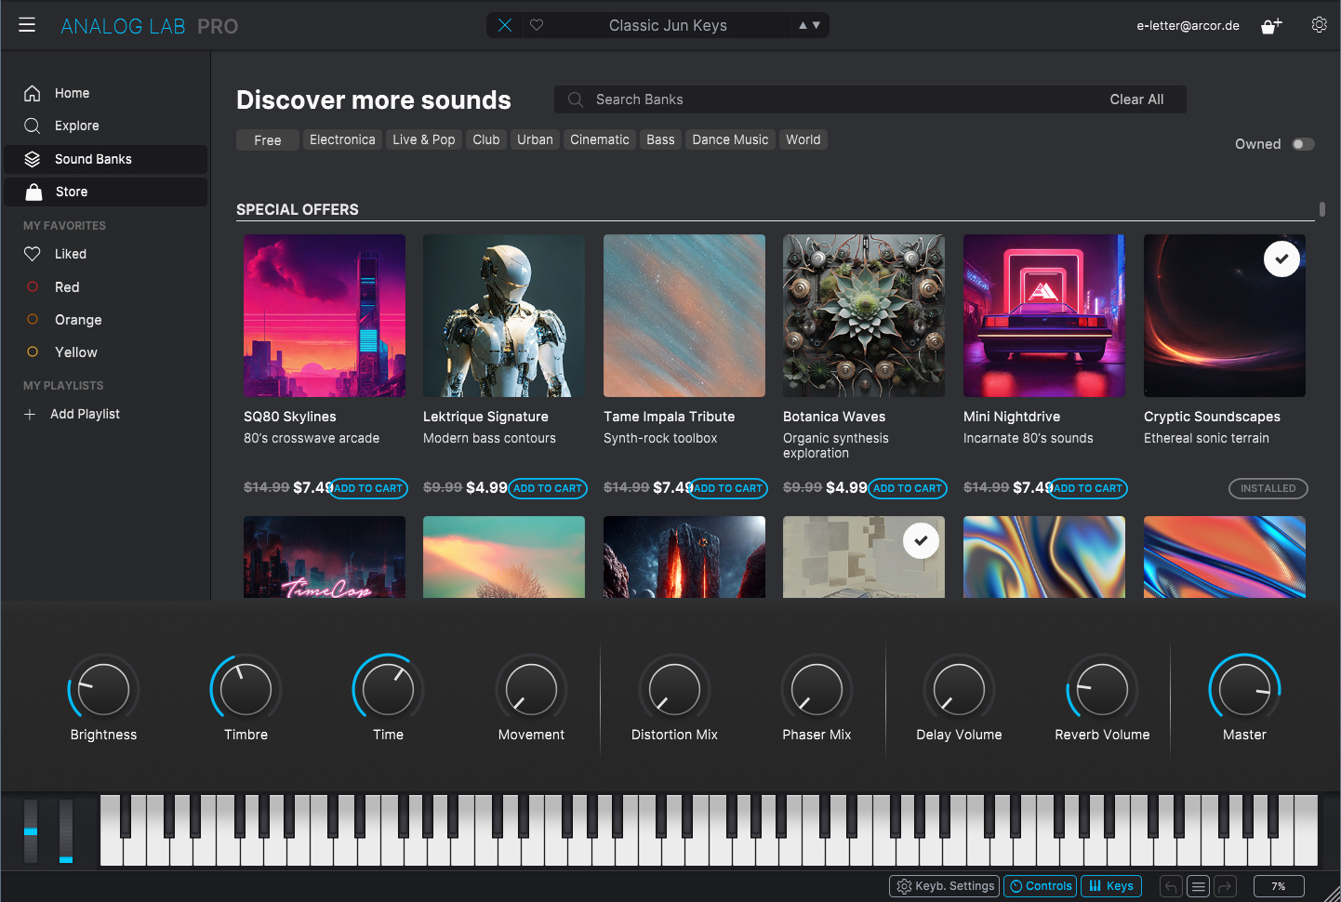Click the Time knob

(x=388, y=689)
